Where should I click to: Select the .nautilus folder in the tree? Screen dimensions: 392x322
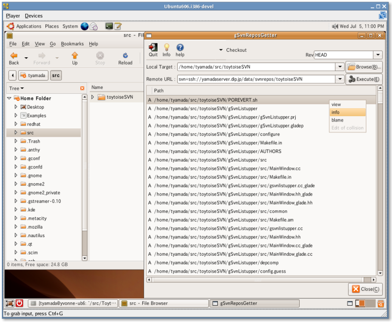click(x=36, y=236)
